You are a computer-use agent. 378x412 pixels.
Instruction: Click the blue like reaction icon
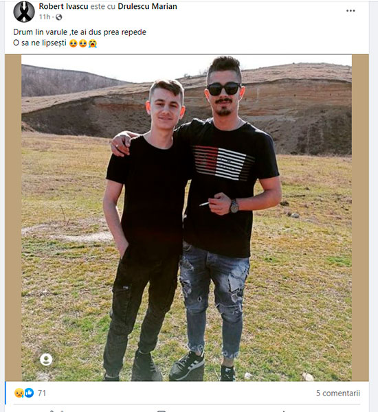(29, 393)
